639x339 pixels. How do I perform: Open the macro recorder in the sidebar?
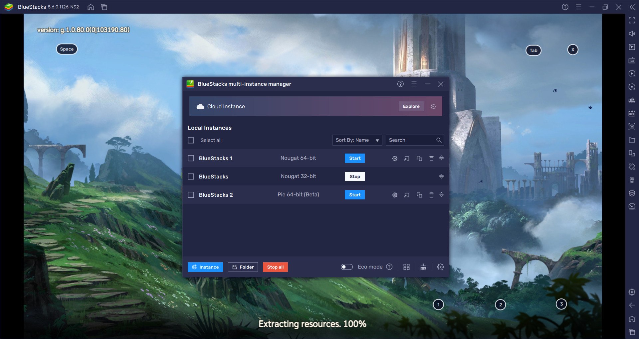(x=632, y=74)
